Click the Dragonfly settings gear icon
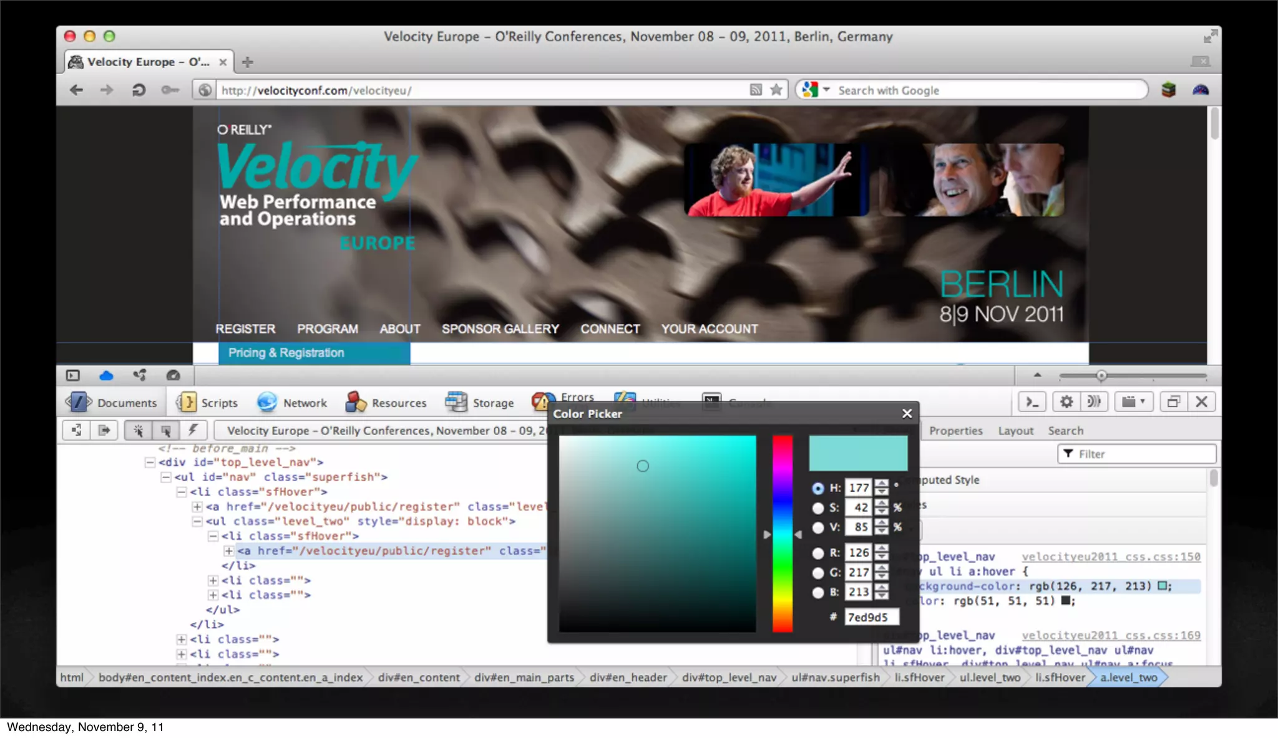1278x738 pixels. click(1066, 402)
